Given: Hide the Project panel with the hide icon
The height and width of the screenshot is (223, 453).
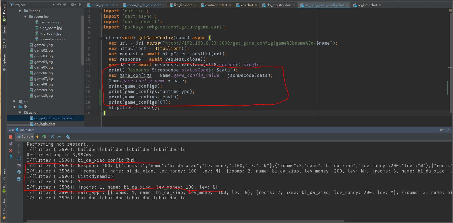Looking at the screenshot, I should coord(80,5).
